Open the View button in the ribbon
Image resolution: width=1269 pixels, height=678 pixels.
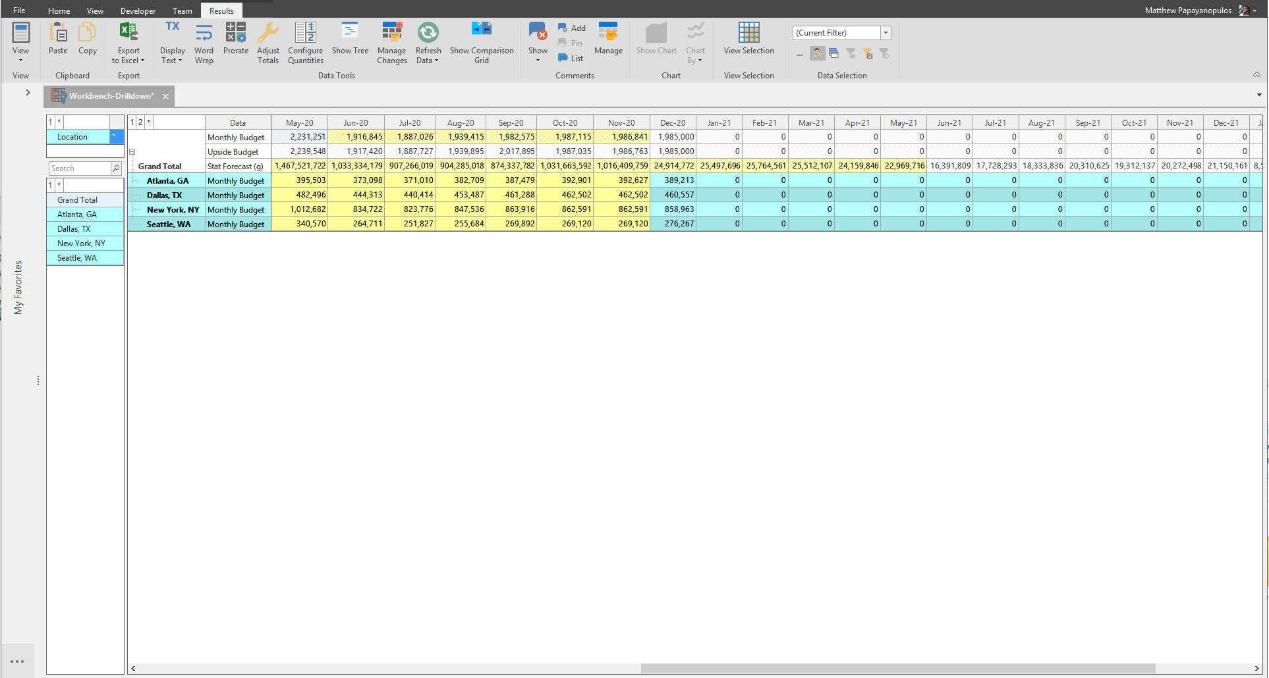tap(20, 42)
